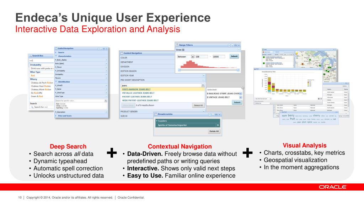The width and height of the screenshot is (364, 204).
Task: Click first green store marker in results list
Action: [264, 57]
